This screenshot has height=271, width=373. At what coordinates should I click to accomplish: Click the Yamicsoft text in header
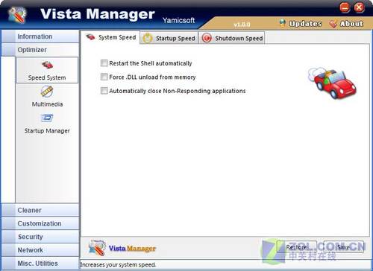[178, 20]
